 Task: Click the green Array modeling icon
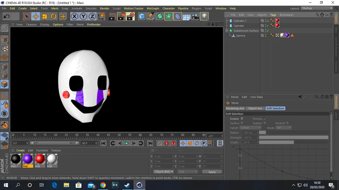pos(169,17)
